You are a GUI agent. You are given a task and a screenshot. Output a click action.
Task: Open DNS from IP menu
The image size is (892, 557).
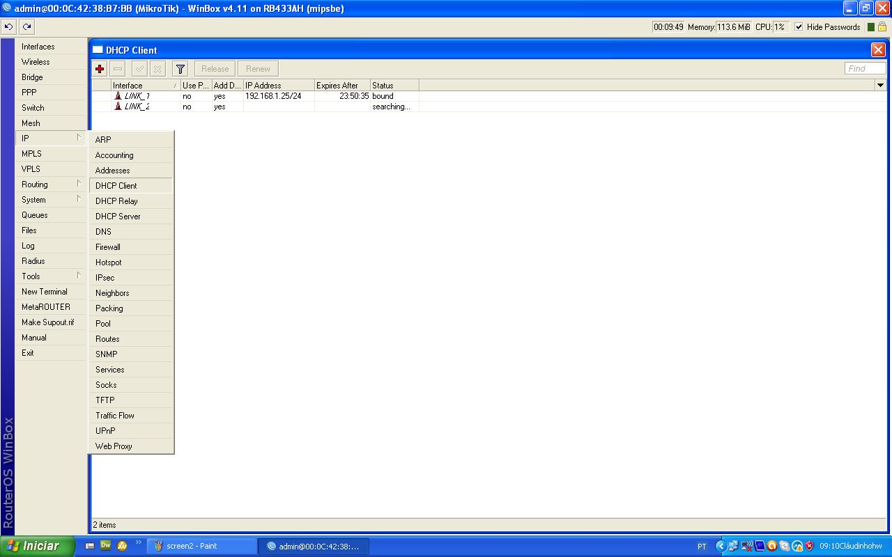coord(131,232)
